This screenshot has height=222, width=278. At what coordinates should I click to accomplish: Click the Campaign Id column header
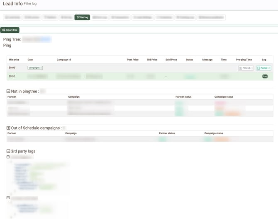(64, 60)
